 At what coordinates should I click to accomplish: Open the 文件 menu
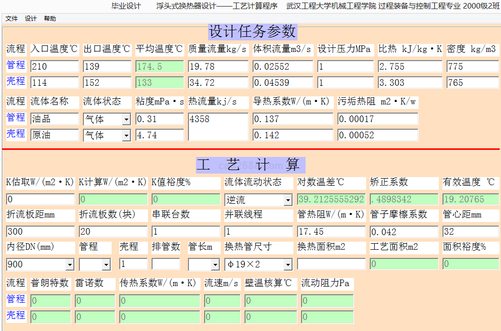coord(12,19)
